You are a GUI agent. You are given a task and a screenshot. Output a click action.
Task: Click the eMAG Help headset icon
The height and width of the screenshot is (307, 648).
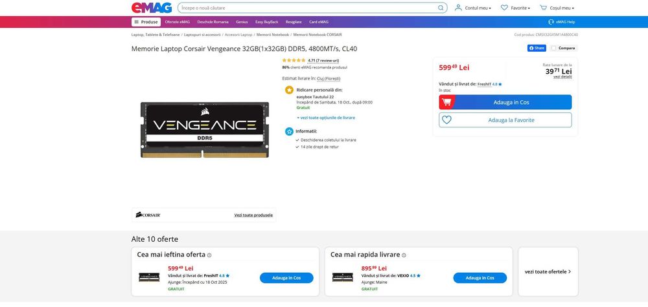tap(551, 22)
